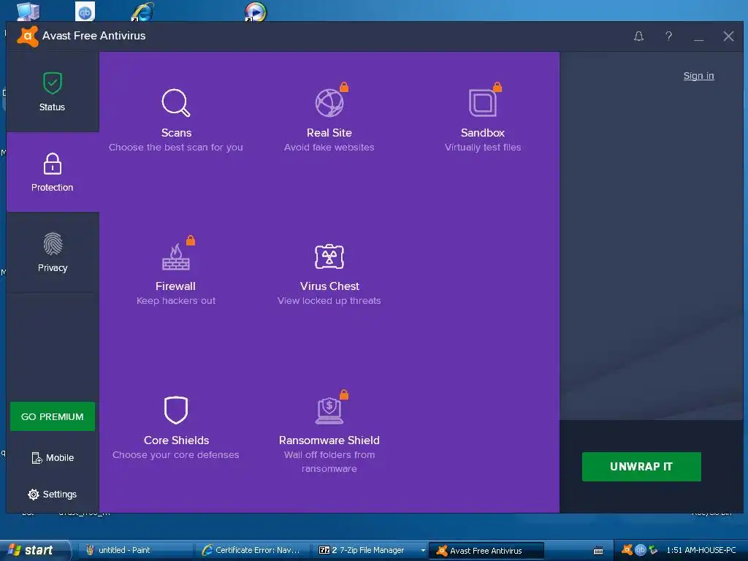Click the orange lock badge on Real Site
The height and width of the screenshot is (561, 748).
pyautogui.click(x=344, y=87)
